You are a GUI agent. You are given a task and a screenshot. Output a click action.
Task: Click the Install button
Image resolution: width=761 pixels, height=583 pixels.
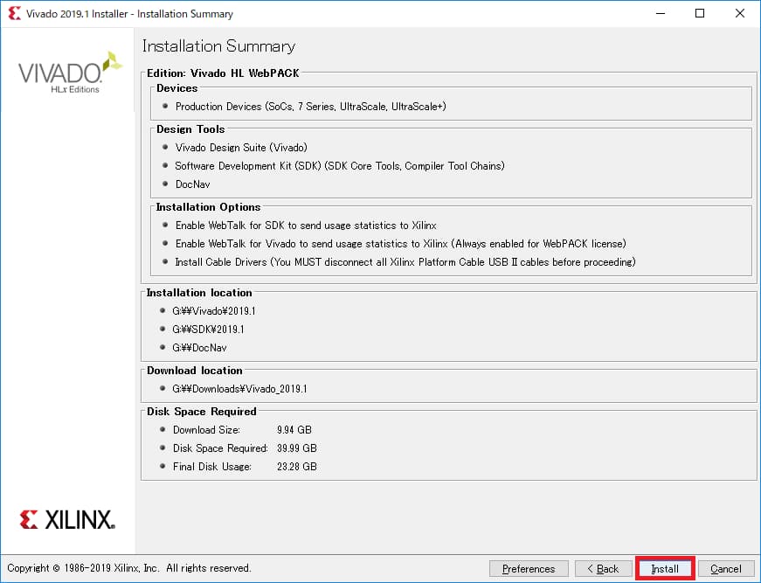pyautogui.click(x=665, y=568)
